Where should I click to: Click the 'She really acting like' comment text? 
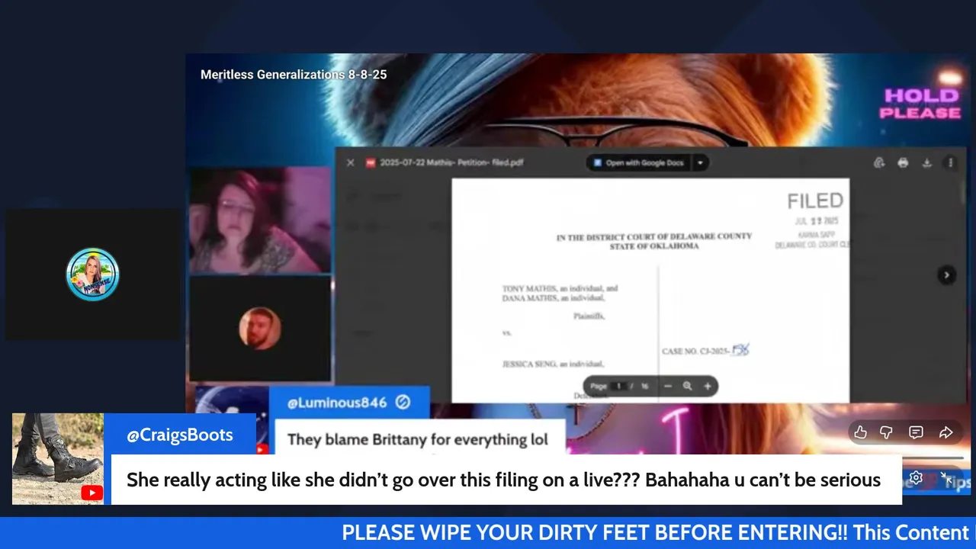click(x=504, y=480)
